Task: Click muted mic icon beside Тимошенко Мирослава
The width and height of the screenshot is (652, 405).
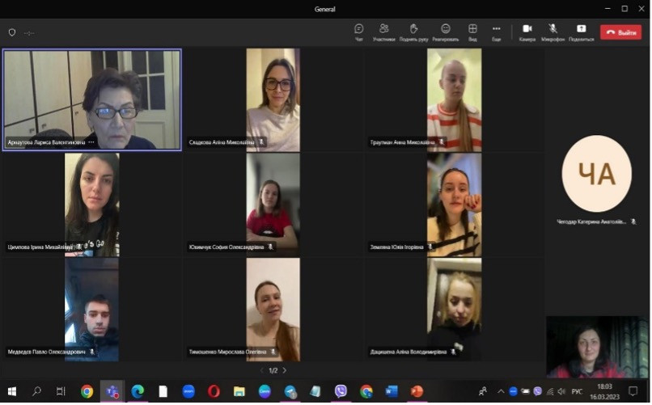Action: click(x=273, y=352)
